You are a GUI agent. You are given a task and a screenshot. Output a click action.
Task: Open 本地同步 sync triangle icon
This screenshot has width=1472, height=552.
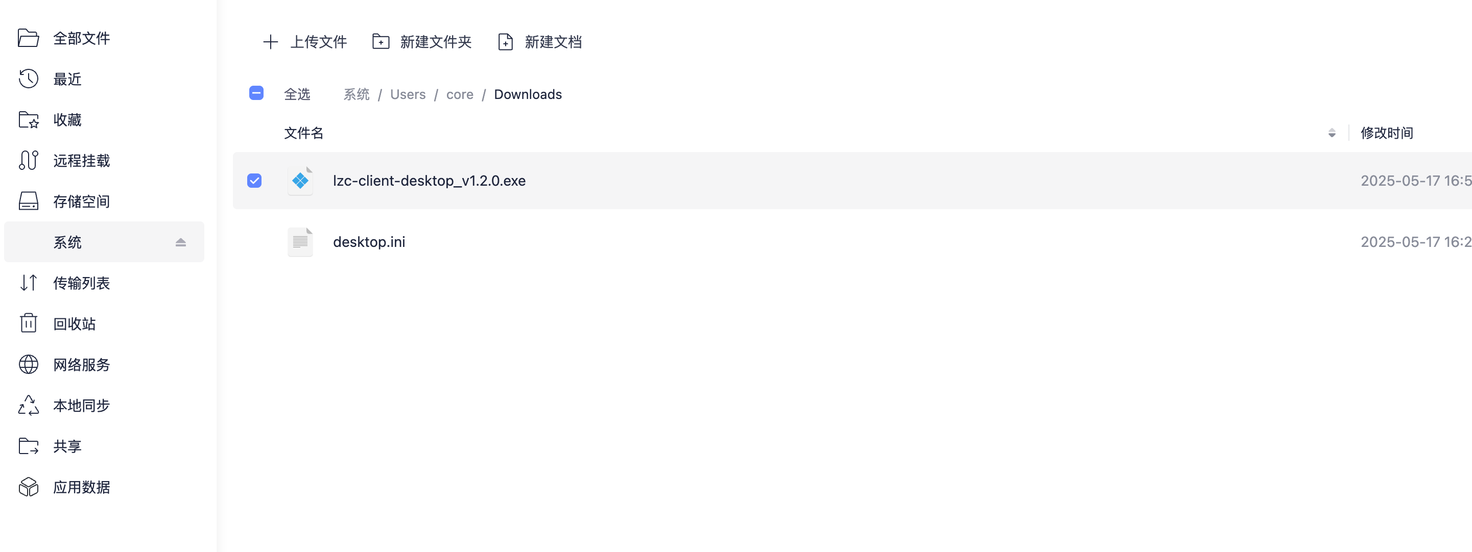[28, 405]
